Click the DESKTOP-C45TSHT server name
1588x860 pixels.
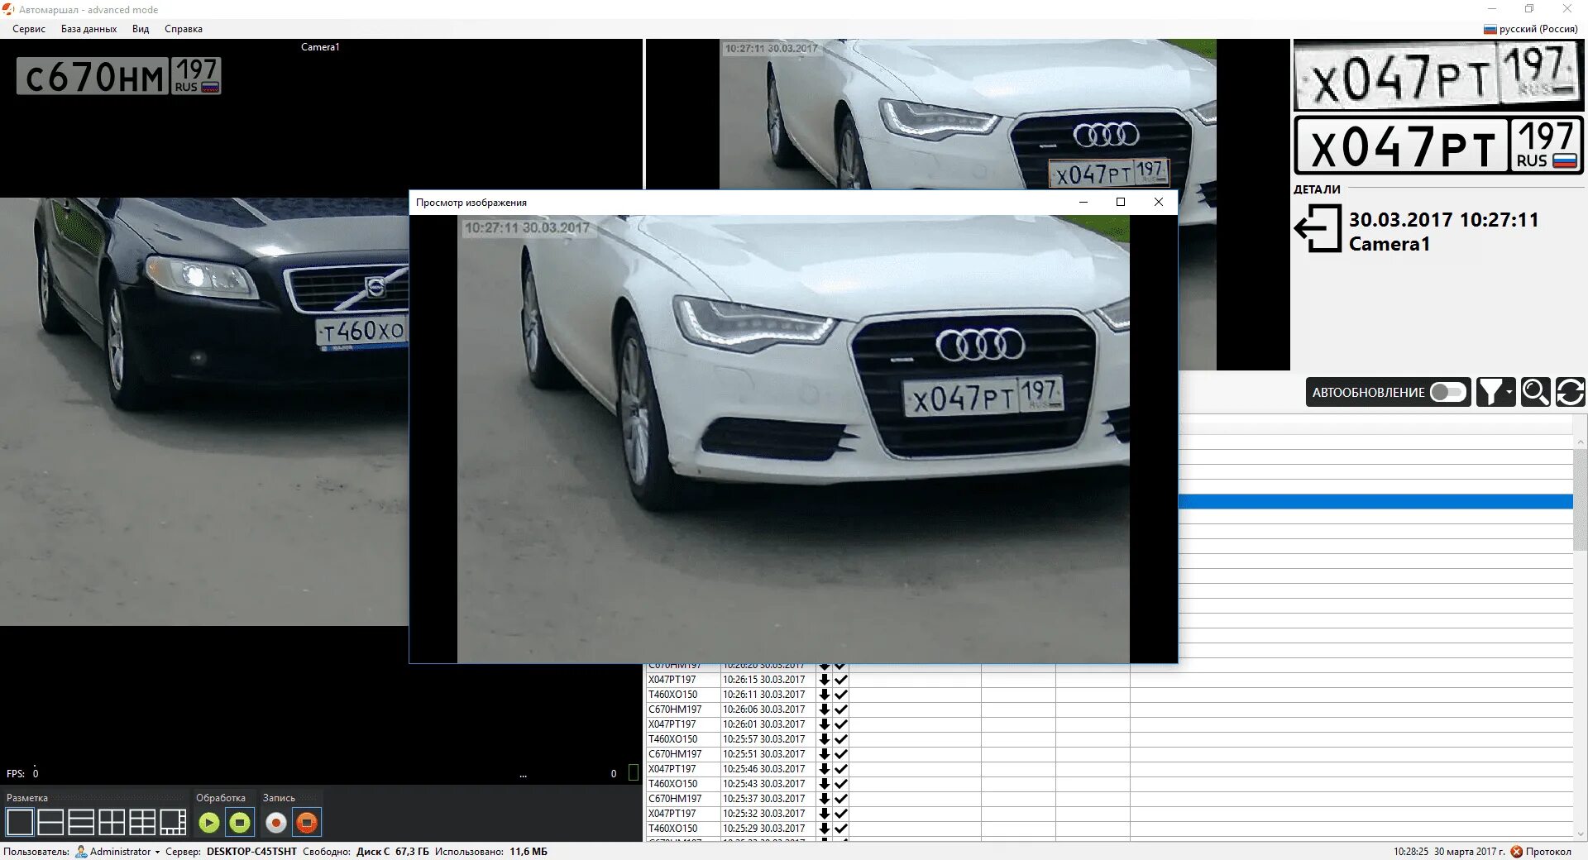[251, 852]
